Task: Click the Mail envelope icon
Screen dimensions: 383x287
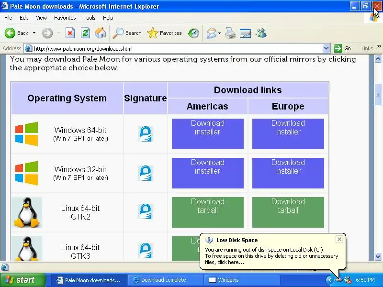Action: click(211, 33)
